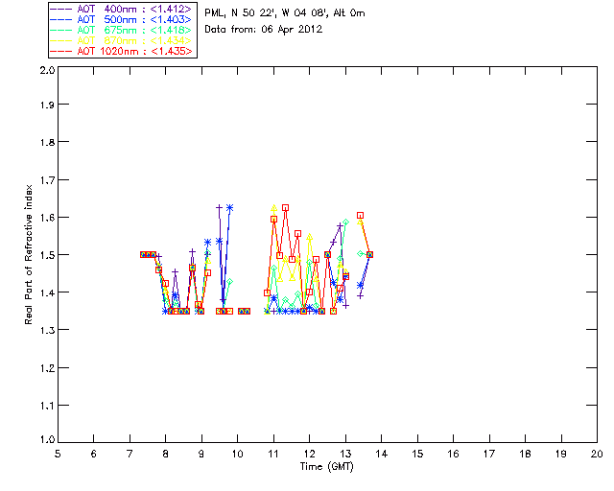Click the 'Time (GMT)' axis label

326,467
